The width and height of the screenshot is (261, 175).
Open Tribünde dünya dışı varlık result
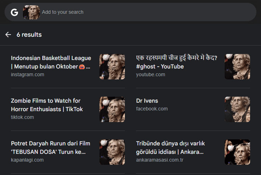point(170,148)
